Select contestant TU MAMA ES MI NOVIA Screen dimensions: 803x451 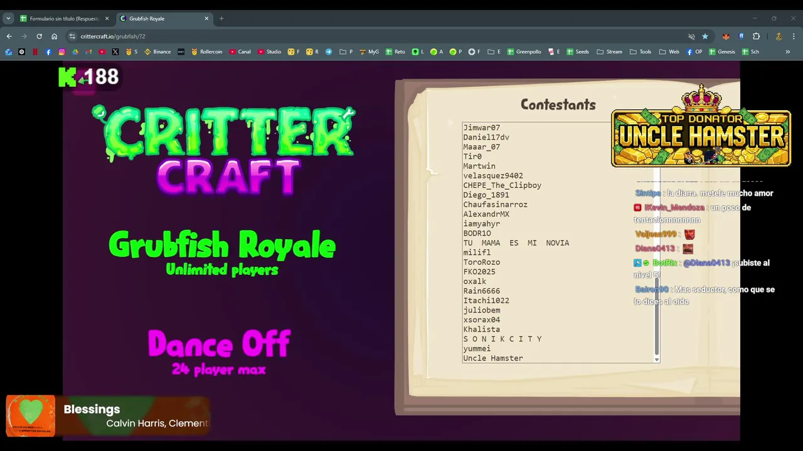(x=516, y=243)
